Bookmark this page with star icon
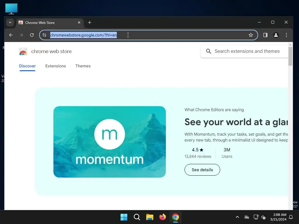The height and width of the screenshot is (224, 299). click(x=251, y=35)
